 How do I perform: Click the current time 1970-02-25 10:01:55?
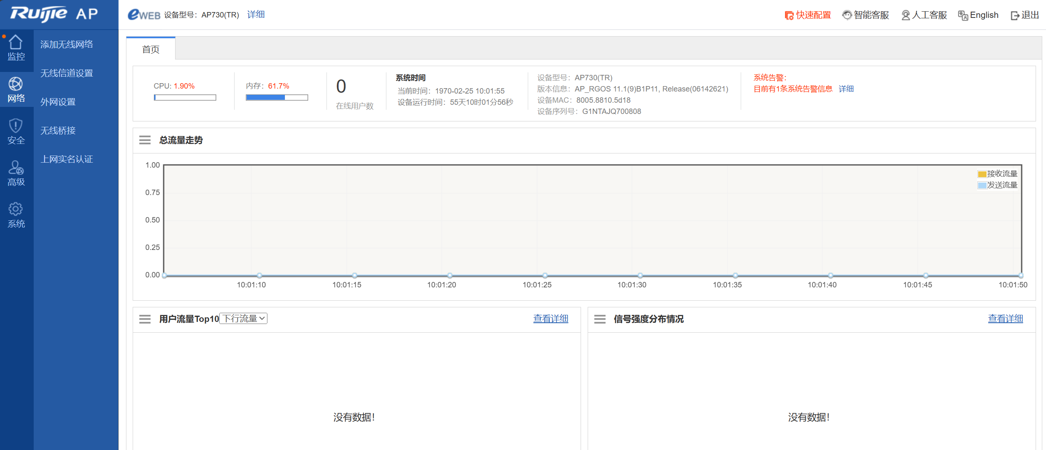[470, 91]
